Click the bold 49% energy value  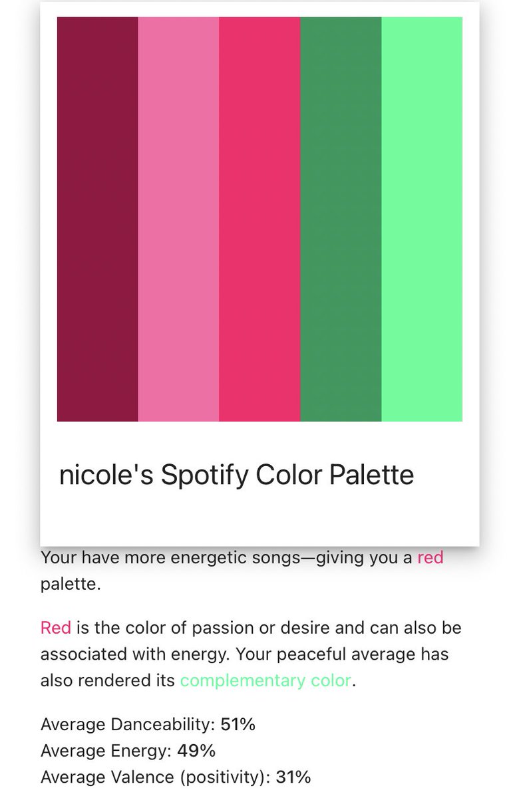click(x=196, y=751)
